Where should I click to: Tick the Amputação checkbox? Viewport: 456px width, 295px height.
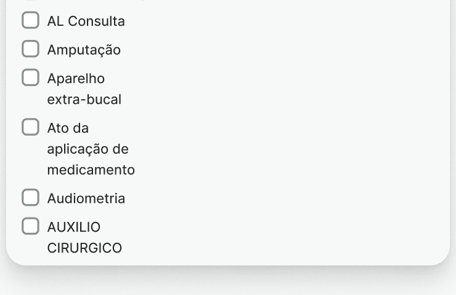coord(30,49)
